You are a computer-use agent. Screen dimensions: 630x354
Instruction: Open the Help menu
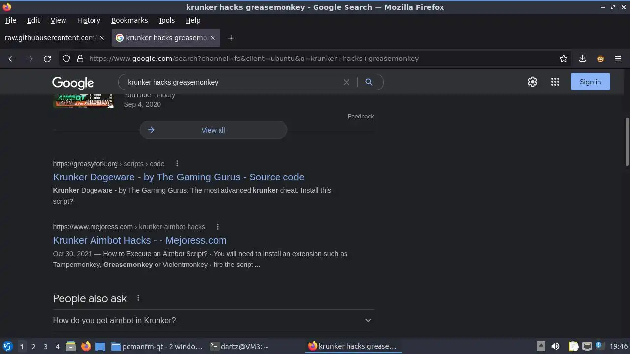tap(193, 20)
